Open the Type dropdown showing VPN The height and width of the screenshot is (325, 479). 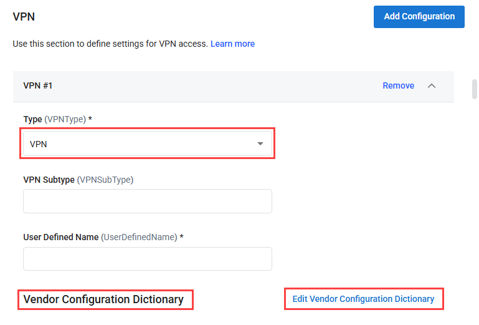[x=147, y=144]
